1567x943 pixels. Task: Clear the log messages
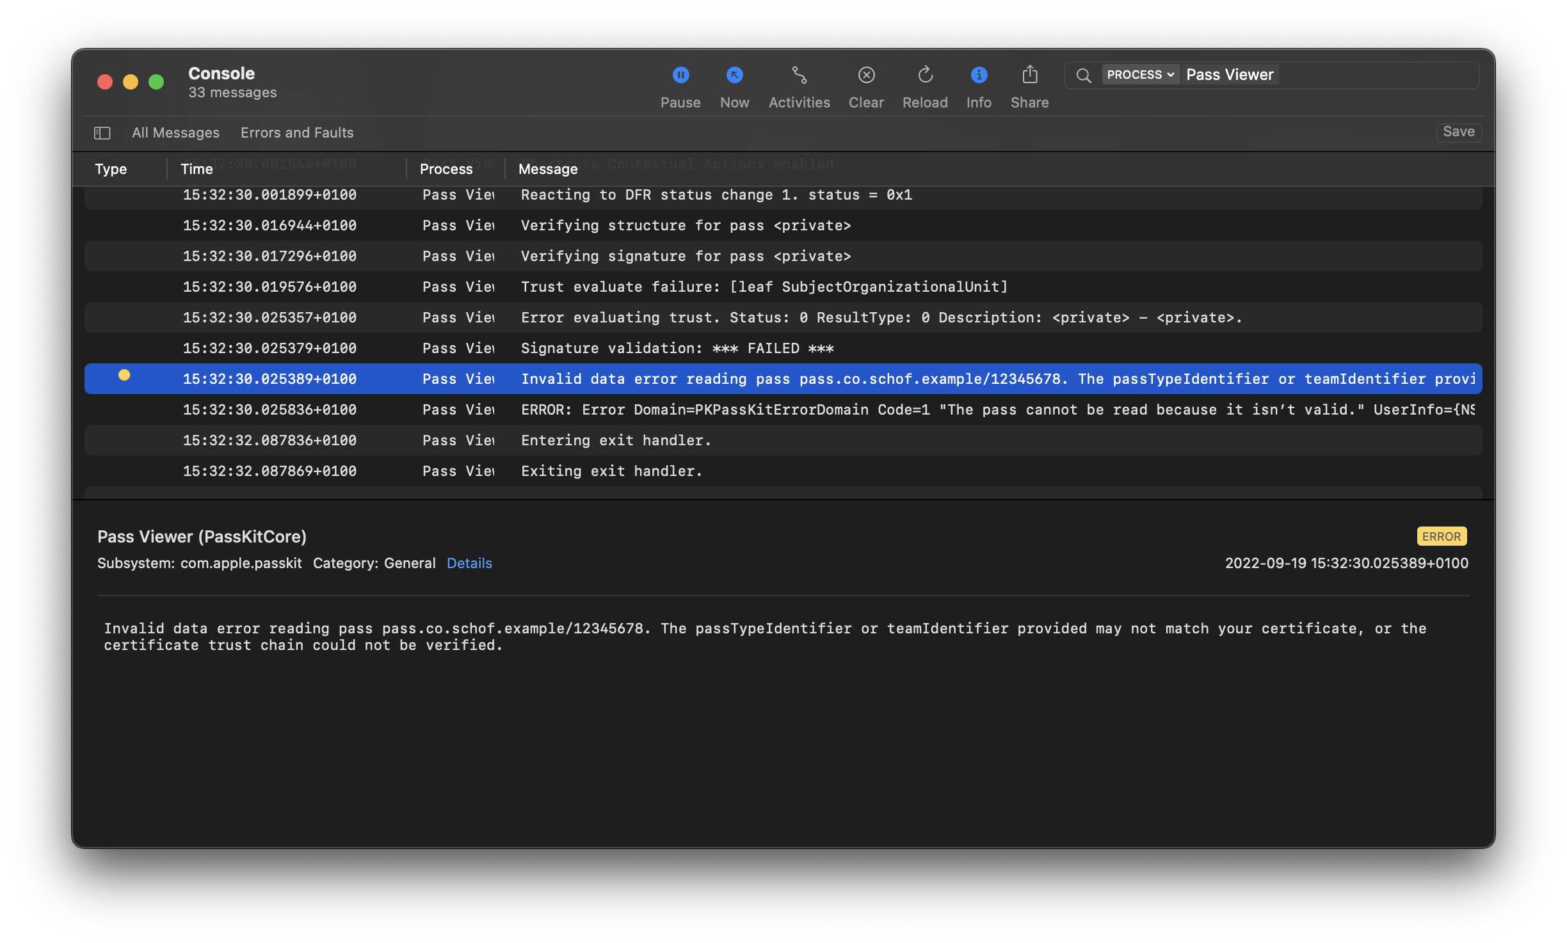tap(866, 75)
